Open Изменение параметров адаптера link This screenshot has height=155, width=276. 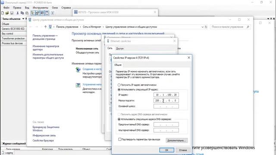pyautogui.click(x=46, y=48)
